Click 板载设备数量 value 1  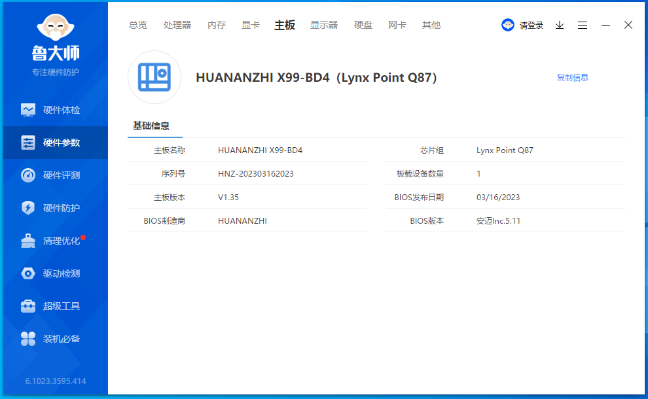click(x=478, y=174)
